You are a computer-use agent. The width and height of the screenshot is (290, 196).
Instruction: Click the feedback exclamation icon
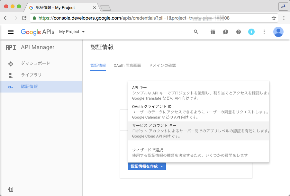point(225,32)
